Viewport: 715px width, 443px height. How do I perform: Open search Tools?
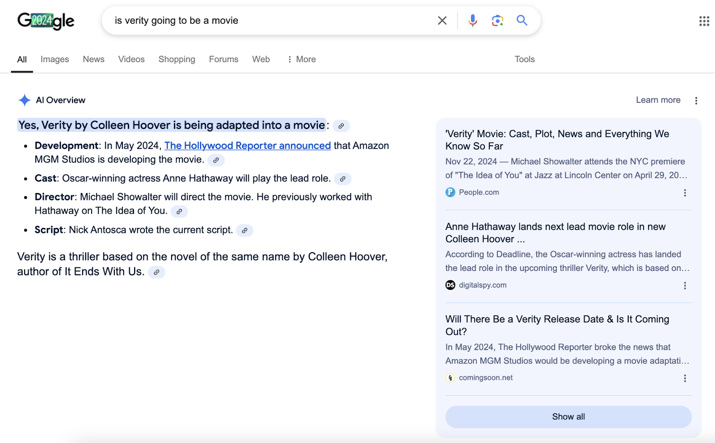pos(524,59)
